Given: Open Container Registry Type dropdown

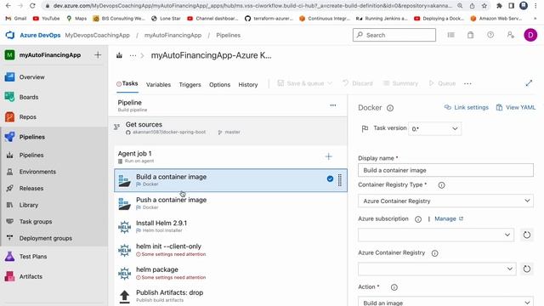Looking at the screenshot, I should click(445, 201).
